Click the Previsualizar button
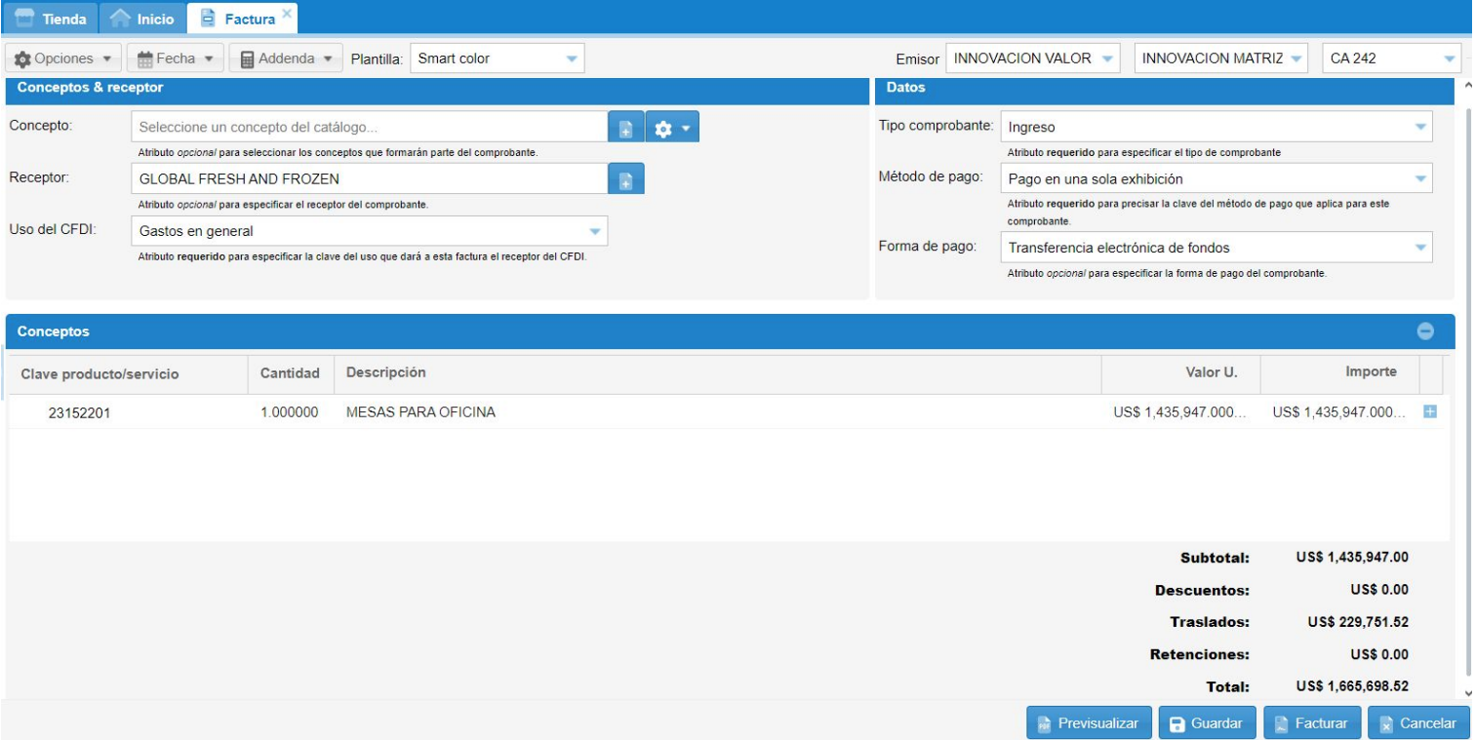Image resolution: width=1475 pixels, height=740 pixels. [x=1089, y=723]
